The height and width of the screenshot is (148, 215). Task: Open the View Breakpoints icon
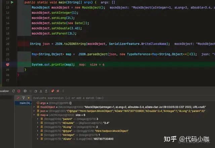pos(53,91)
